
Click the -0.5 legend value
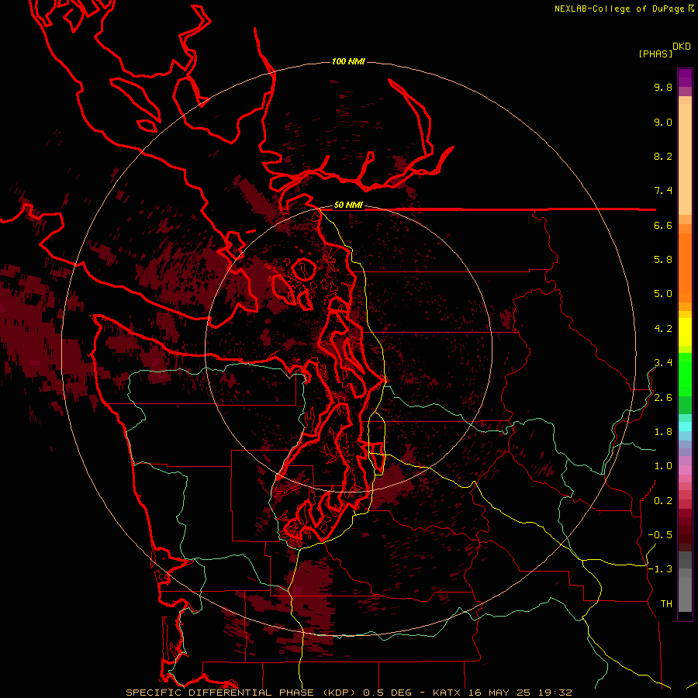(660, 535)
